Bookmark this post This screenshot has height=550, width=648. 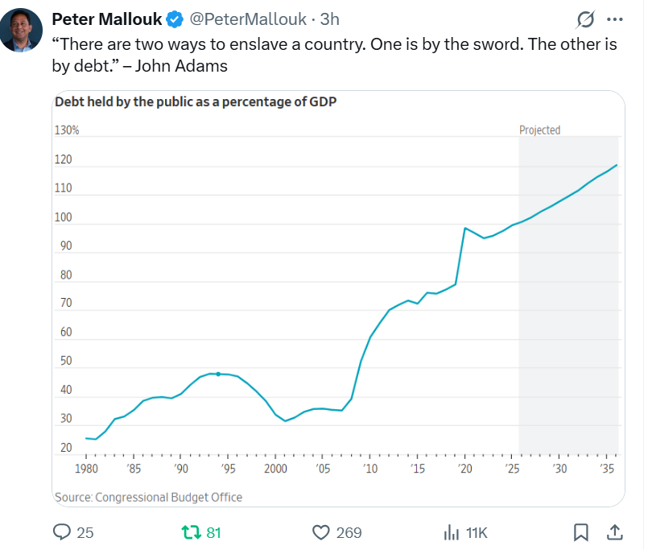pyautogui.click(x=581, y=532)
